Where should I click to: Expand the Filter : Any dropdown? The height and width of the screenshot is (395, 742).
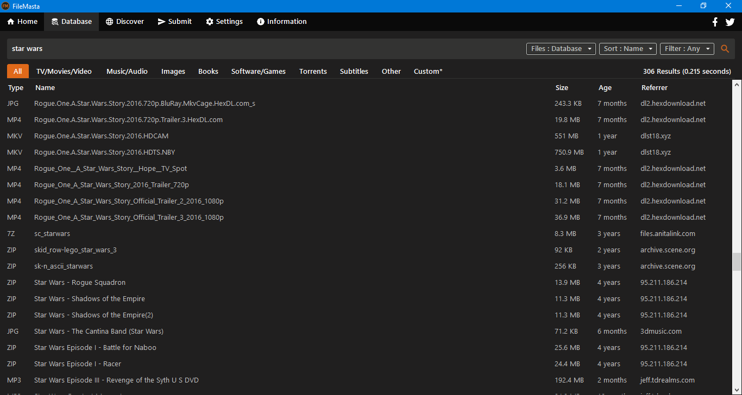click(x=687, y=49)
